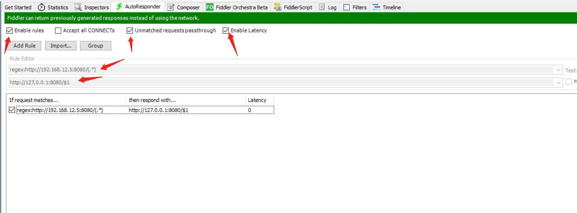
Task: Switch to the Statistics tab
Action: [x=53, y=7]
